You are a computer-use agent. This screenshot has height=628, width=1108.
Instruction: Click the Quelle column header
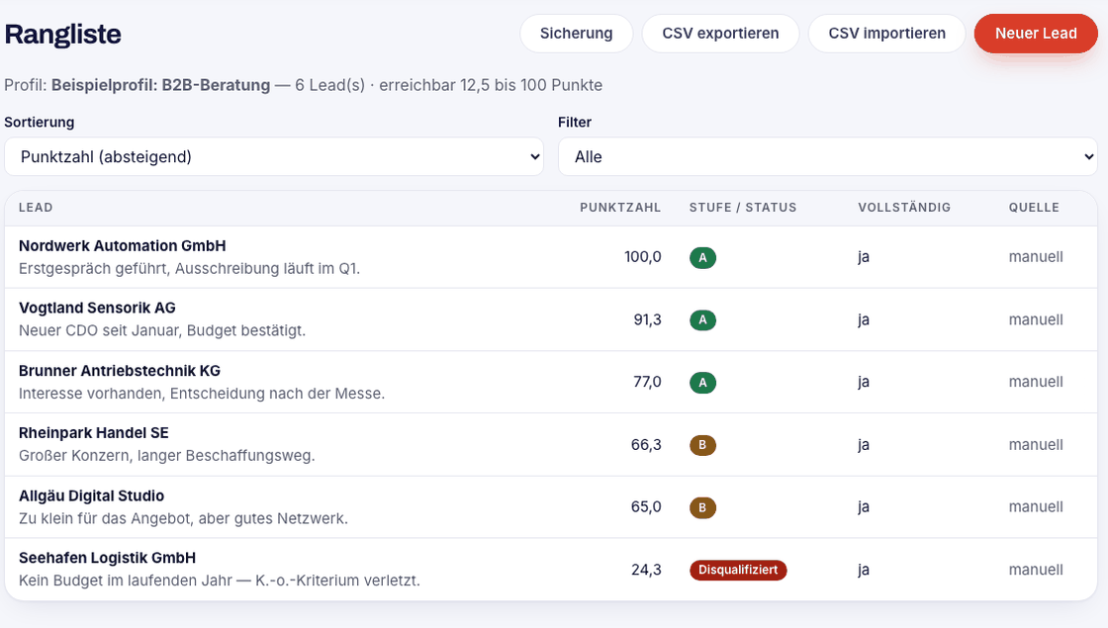(x=1034, y=208)
